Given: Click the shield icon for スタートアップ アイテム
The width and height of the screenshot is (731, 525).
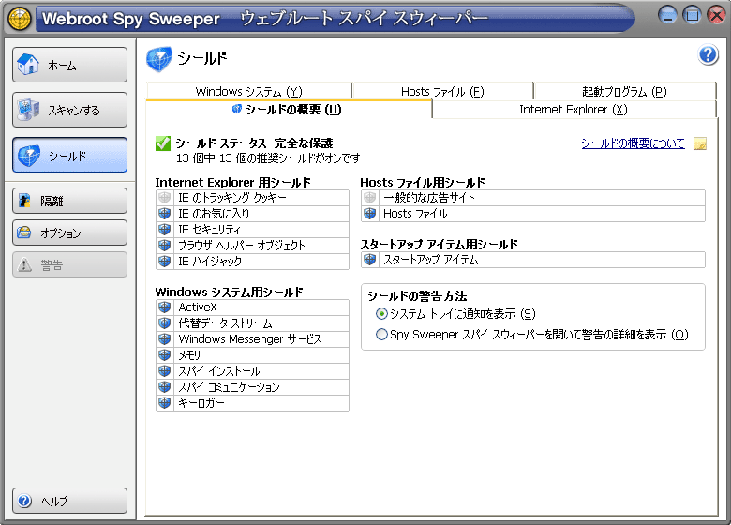Looking at the screenshot, I should pos(369,260).
